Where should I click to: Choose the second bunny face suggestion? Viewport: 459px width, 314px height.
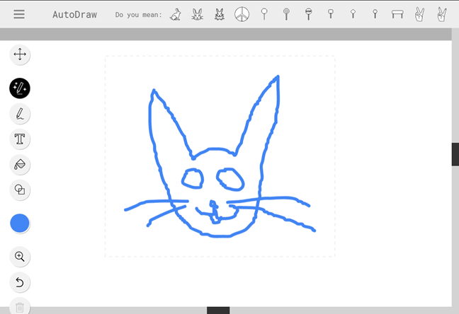[198, 14]
